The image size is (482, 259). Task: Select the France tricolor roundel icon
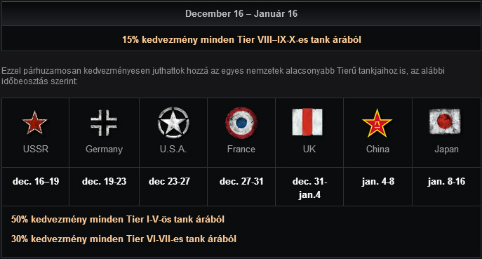pyautogui.click(x=241, y=123)
